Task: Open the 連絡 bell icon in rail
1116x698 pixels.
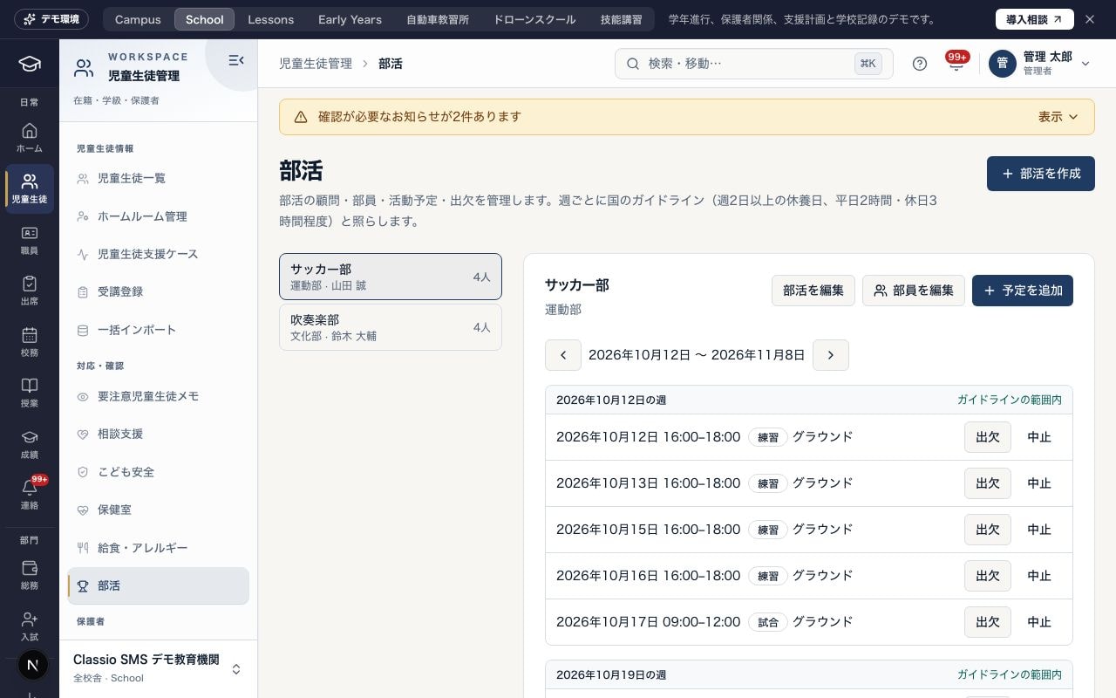Action: tap(30, 495)
